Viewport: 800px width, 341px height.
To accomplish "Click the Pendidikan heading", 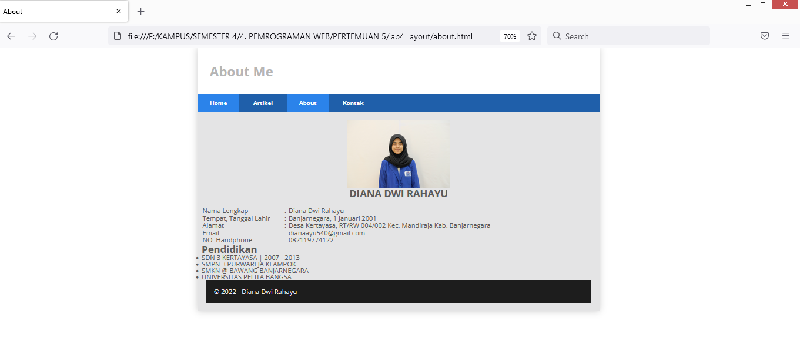I will pos(229,249).
